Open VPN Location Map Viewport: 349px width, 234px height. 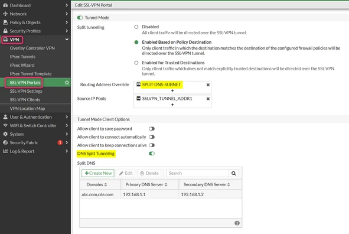[x=27, y=109]
